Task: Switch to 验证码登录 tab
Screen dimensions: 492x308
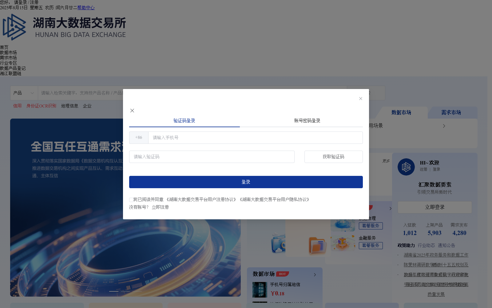Action: tap(184, 121)
